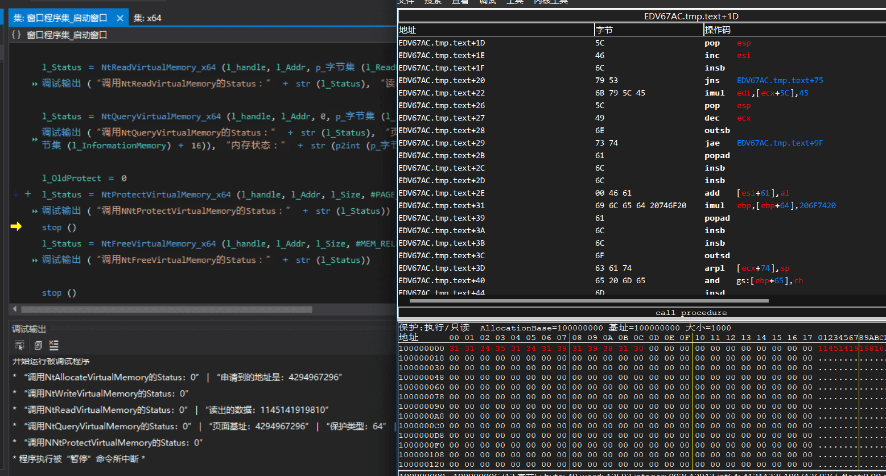The width and height of the screenshot is (886, 476).
Task: Click the l_OldProtect = 0 code line
Action: (84, 178)
